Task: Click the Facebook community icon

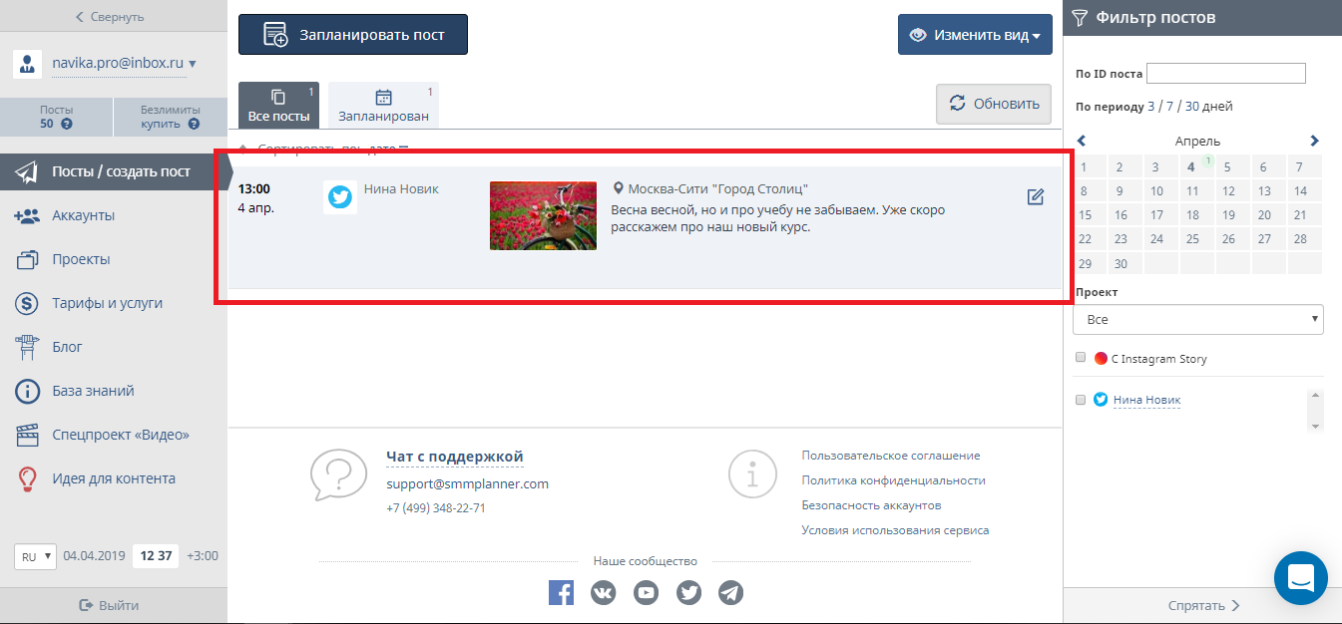Action: point(561,593)
